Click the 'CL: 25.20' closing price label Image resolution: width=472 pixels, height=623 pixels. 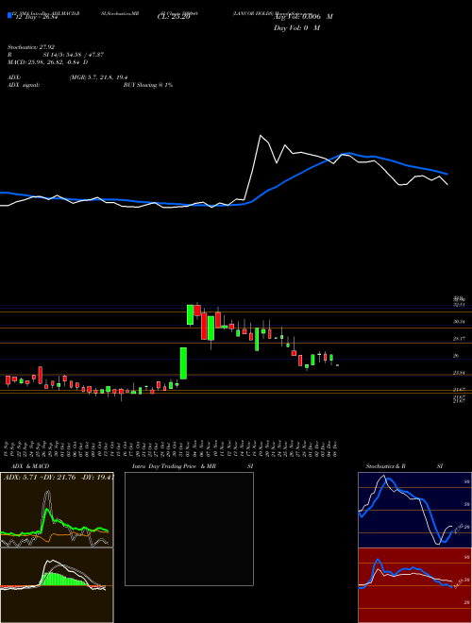pos(174,17)
